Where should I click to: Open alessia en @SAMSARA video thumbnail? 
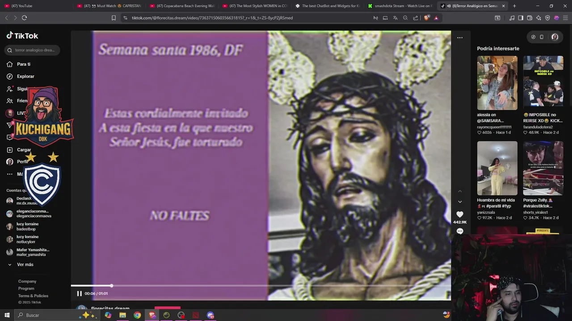[497, 83]
